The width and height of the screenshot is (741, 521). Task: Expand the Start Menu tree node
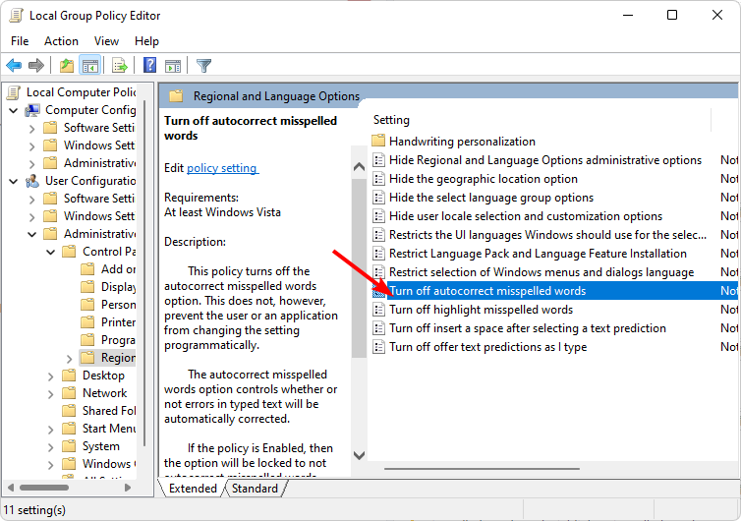[x=50, y=430]
